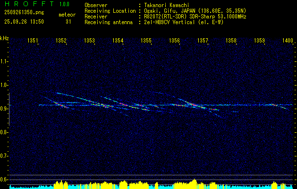Click the HROFFT title text

[x=29, y=4]
